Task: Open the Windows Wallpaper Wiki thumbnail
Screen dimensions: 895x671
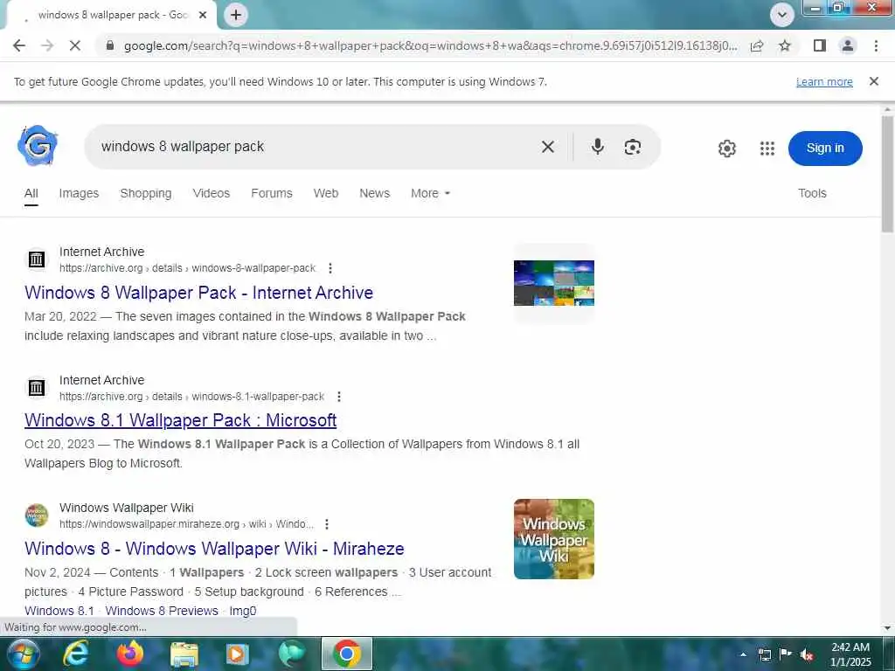Action: (553, 539)
